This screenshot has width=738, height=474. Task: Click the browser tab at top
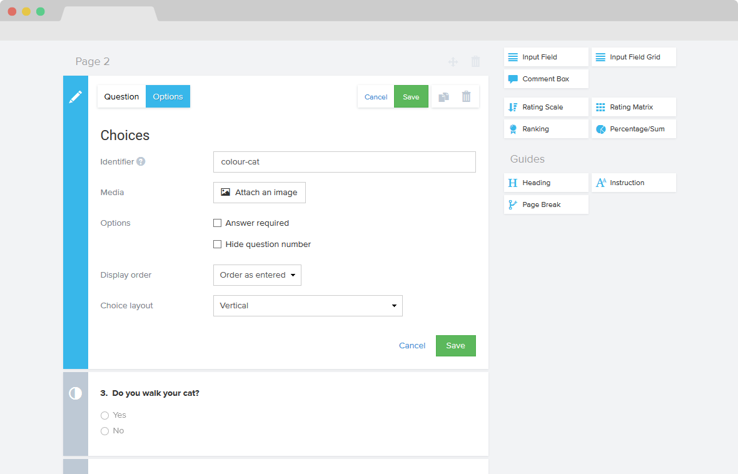[109, 14]
